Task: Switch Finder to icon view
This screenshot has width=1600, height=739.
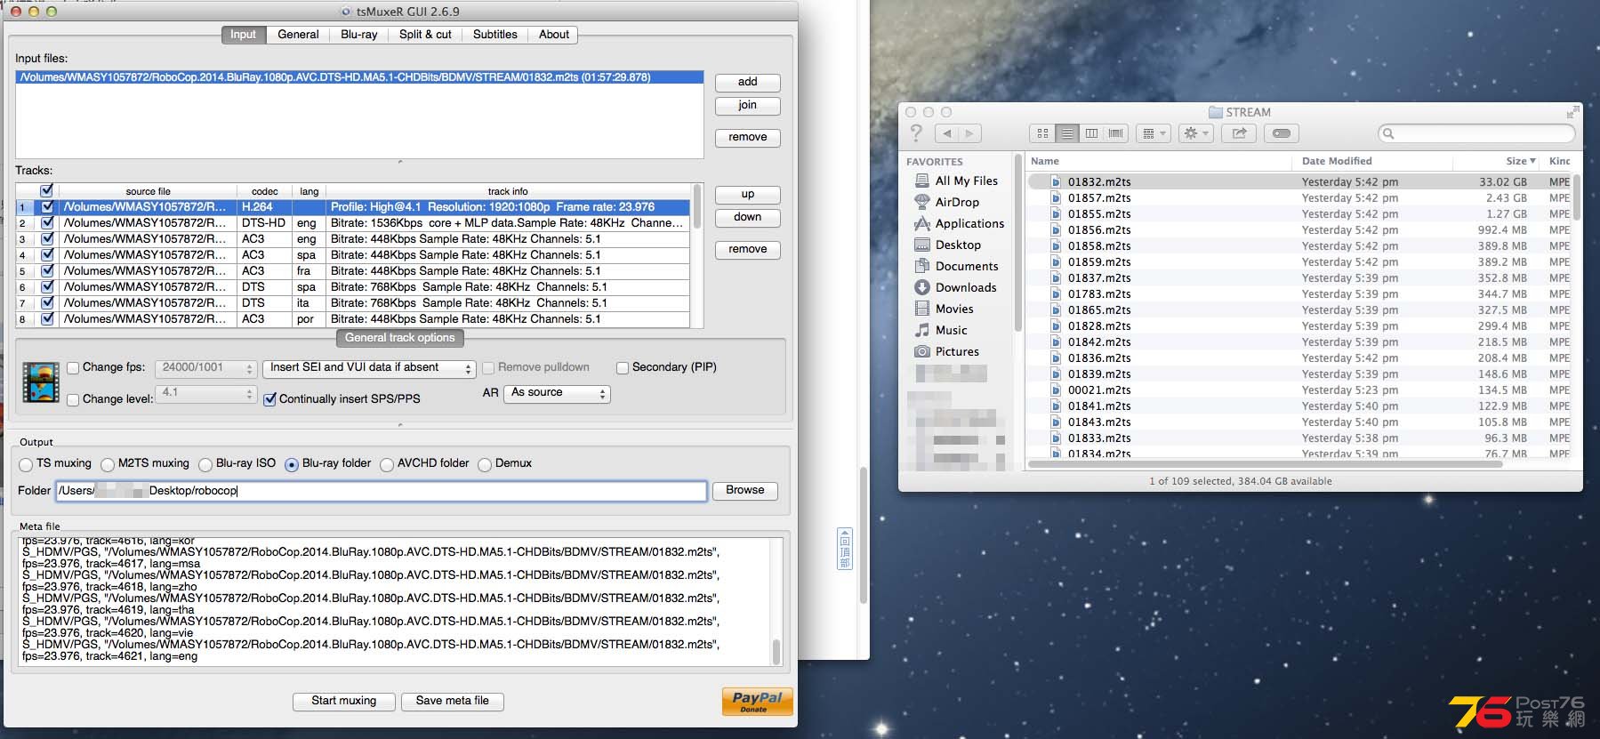Action: [1042, 133]
